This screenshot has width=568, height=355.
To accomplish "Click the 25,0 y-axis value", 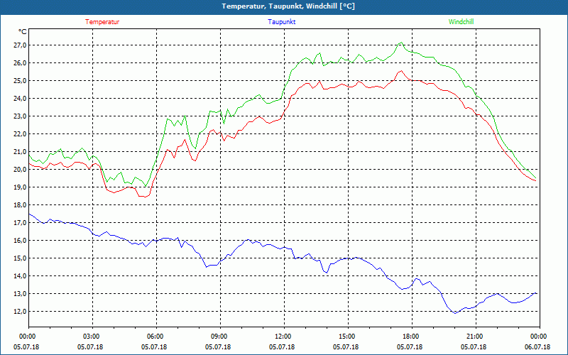I will 20,81.
